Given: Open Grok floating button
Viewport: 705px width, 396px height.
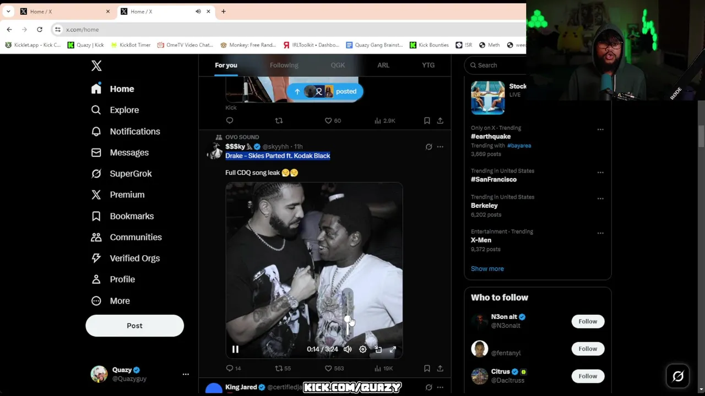Looking at the screenshot, I should [678, 376].
